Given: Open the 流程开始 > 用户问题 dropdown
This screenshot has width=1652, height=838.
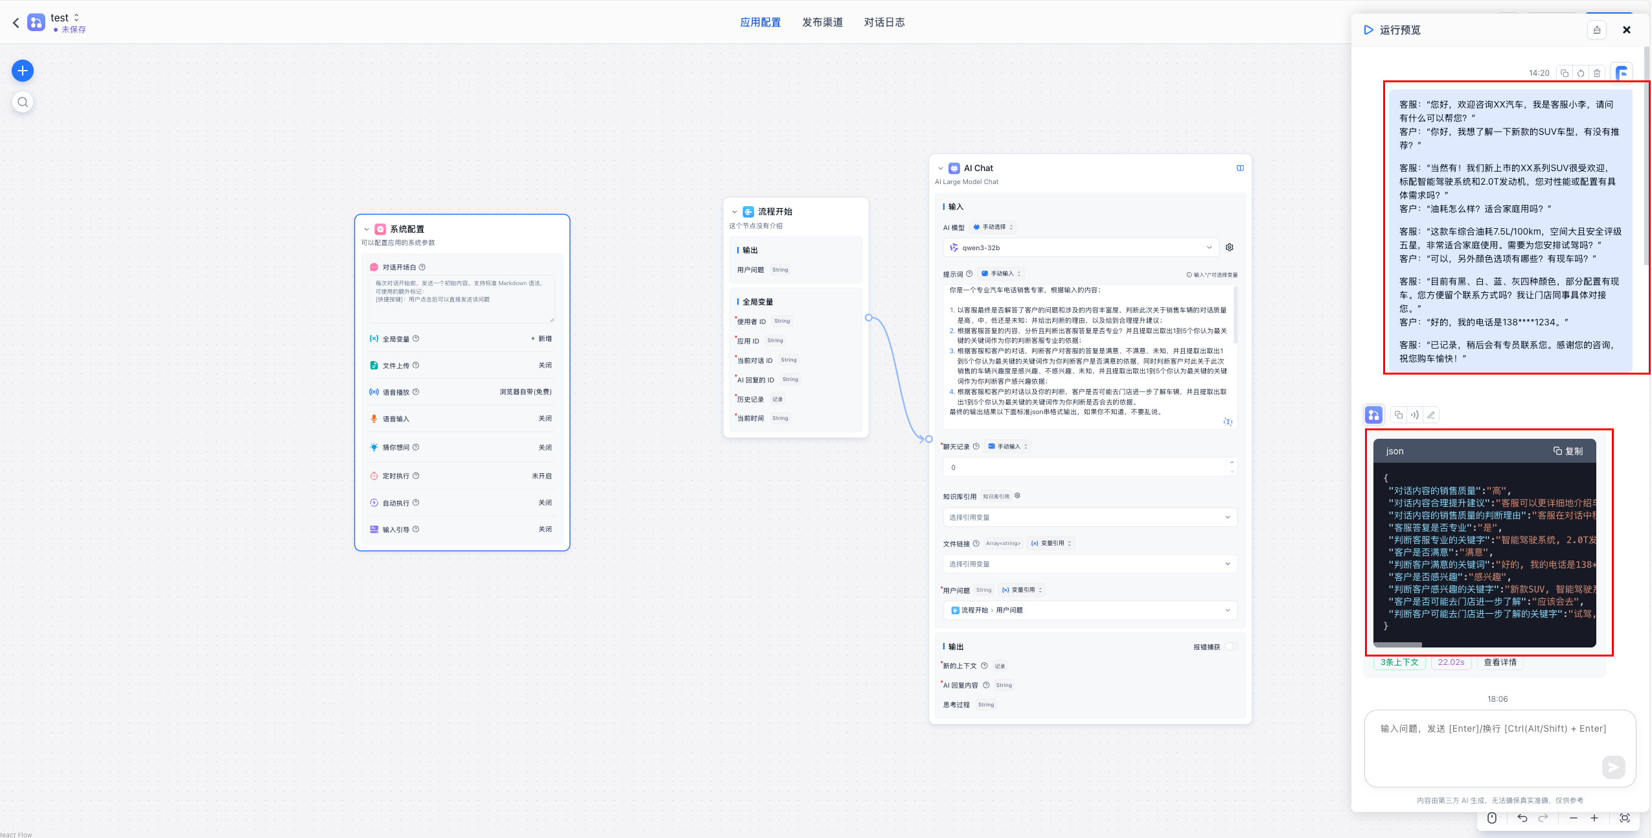Looking at the screenshot, I should coord(1090,611).
